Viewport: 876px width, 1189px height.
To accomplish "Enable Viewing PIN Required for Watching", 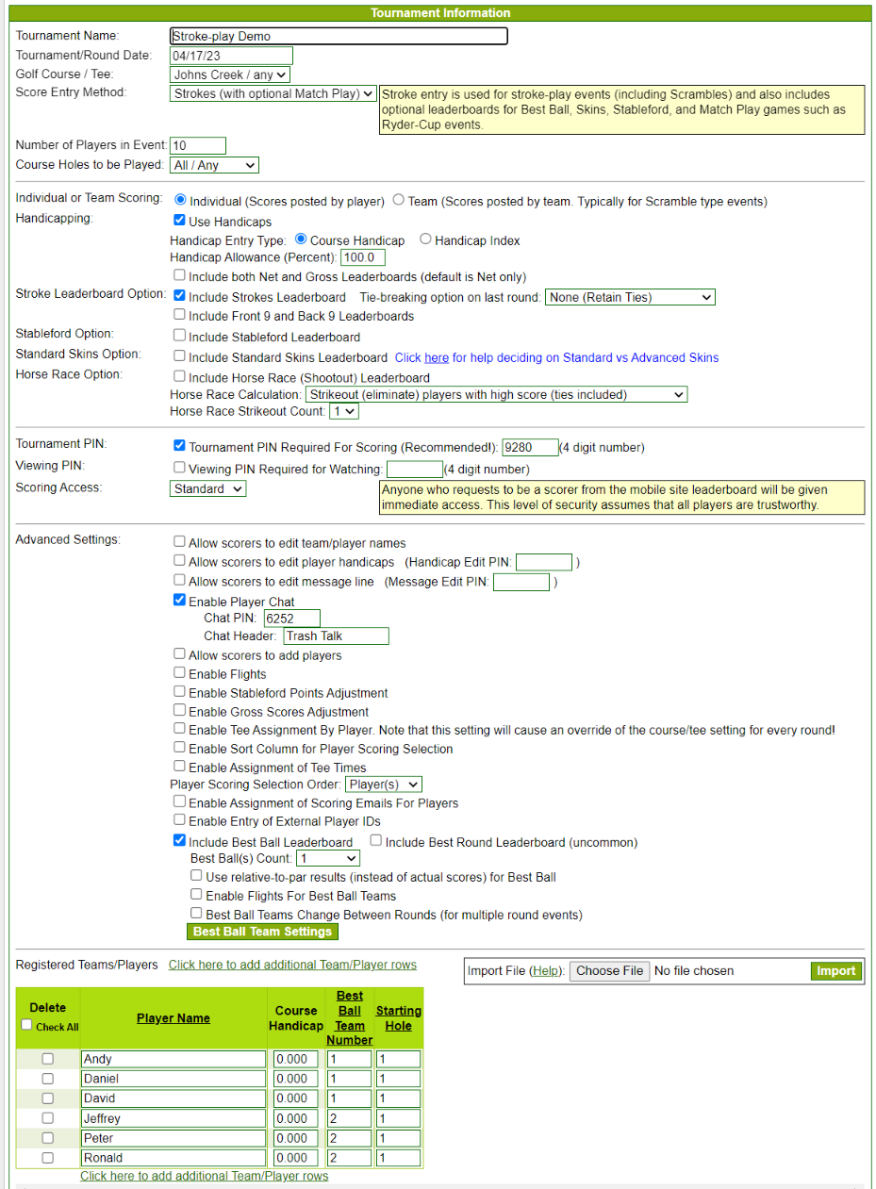I will [179, 468].
